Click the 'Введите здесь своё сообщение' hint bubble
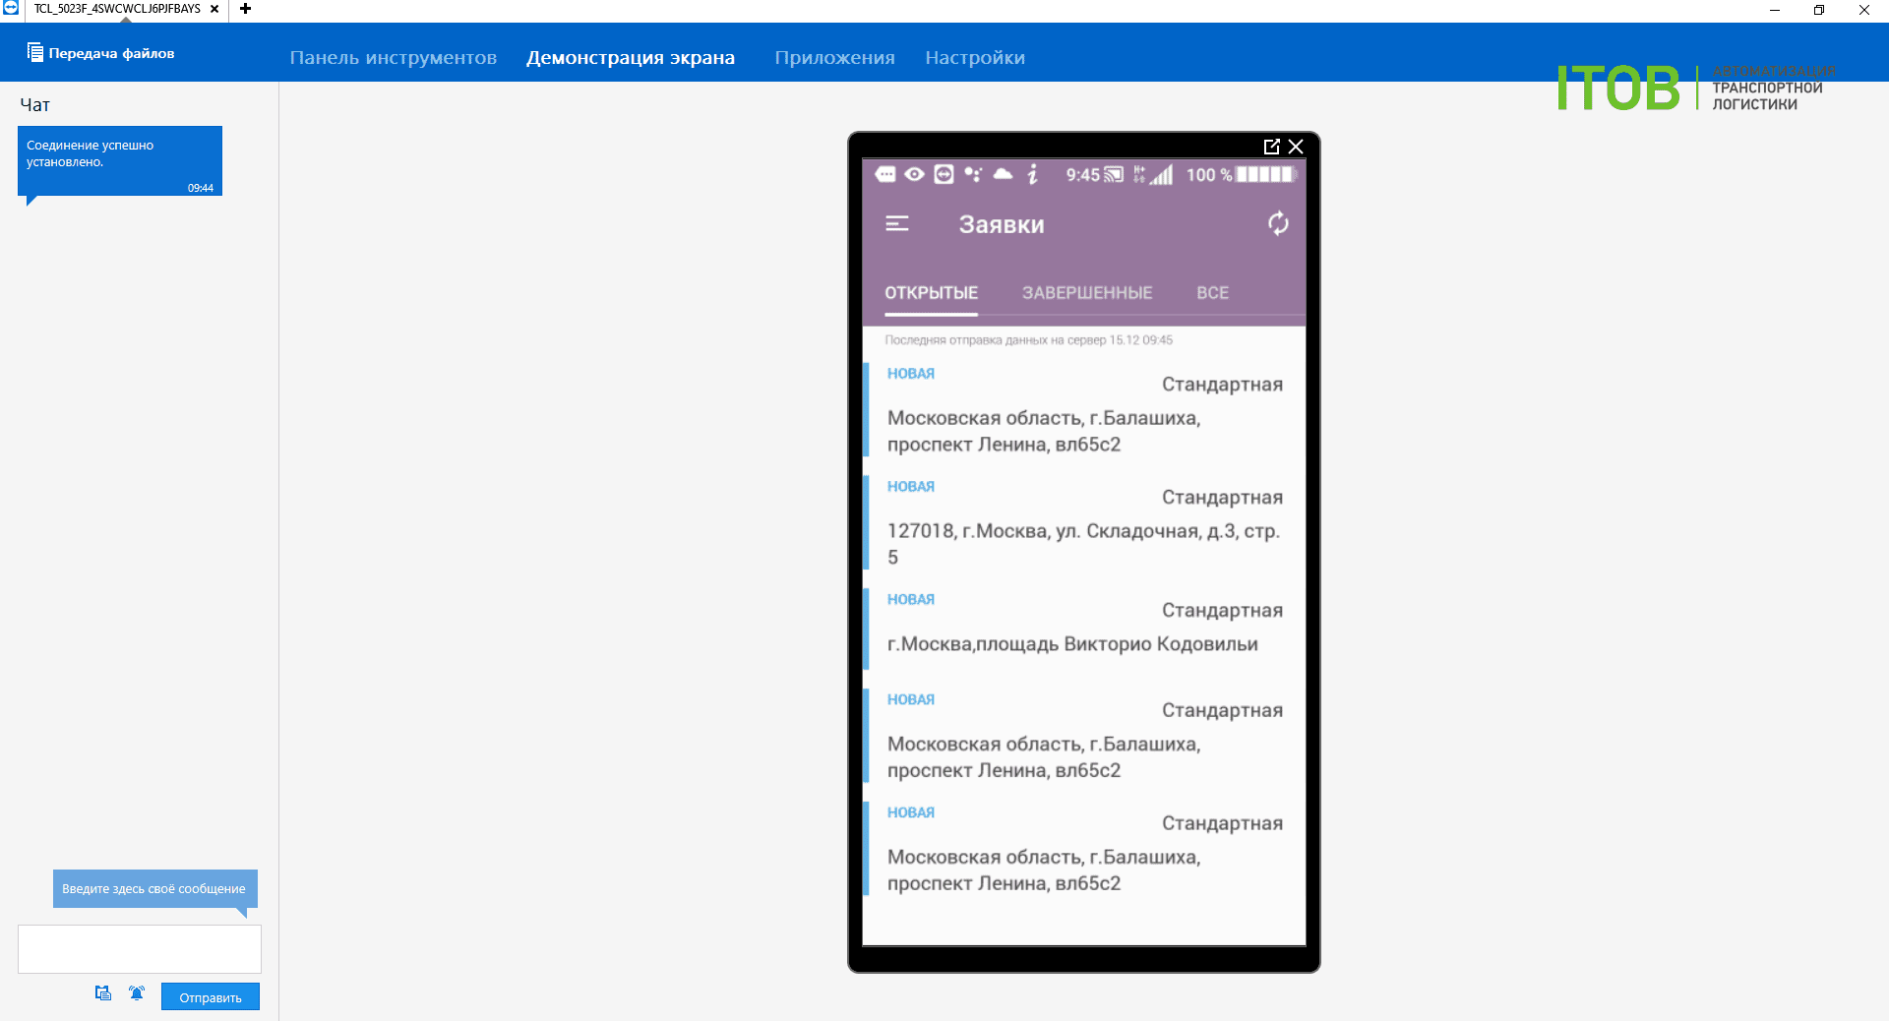This screenshot has width=1889, height=1021. coord(154,888)
